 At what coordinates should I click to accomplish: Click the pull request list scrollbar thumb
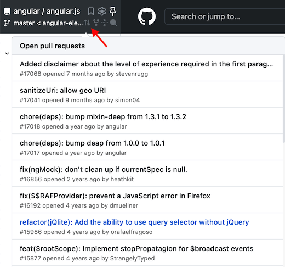point(284,99)
